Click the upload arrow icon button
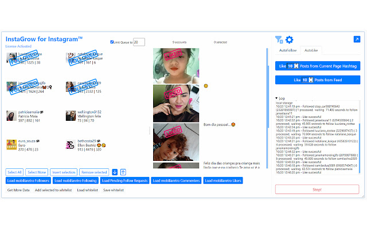The width and height of the screenshot is (367, 229). pos(123,172)
